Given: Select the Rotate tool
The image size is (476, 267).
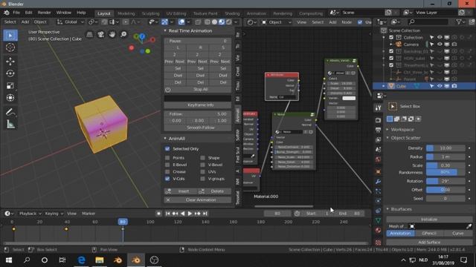Looking at the screenshot, I should pyautogui.click(x=10, y=73).
